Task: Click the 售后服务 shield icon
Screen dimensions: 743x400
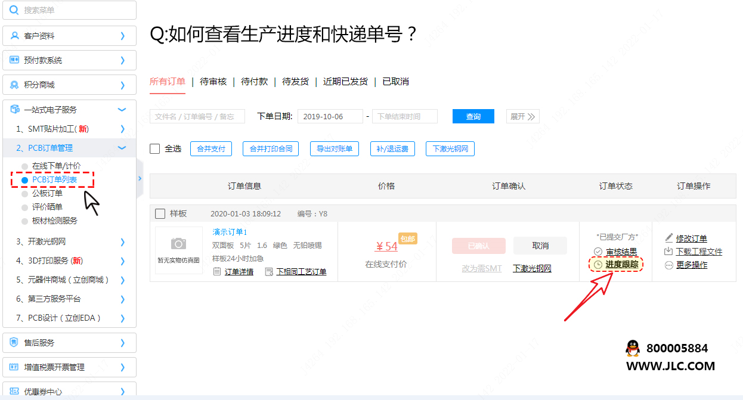Action: (15, 343)
